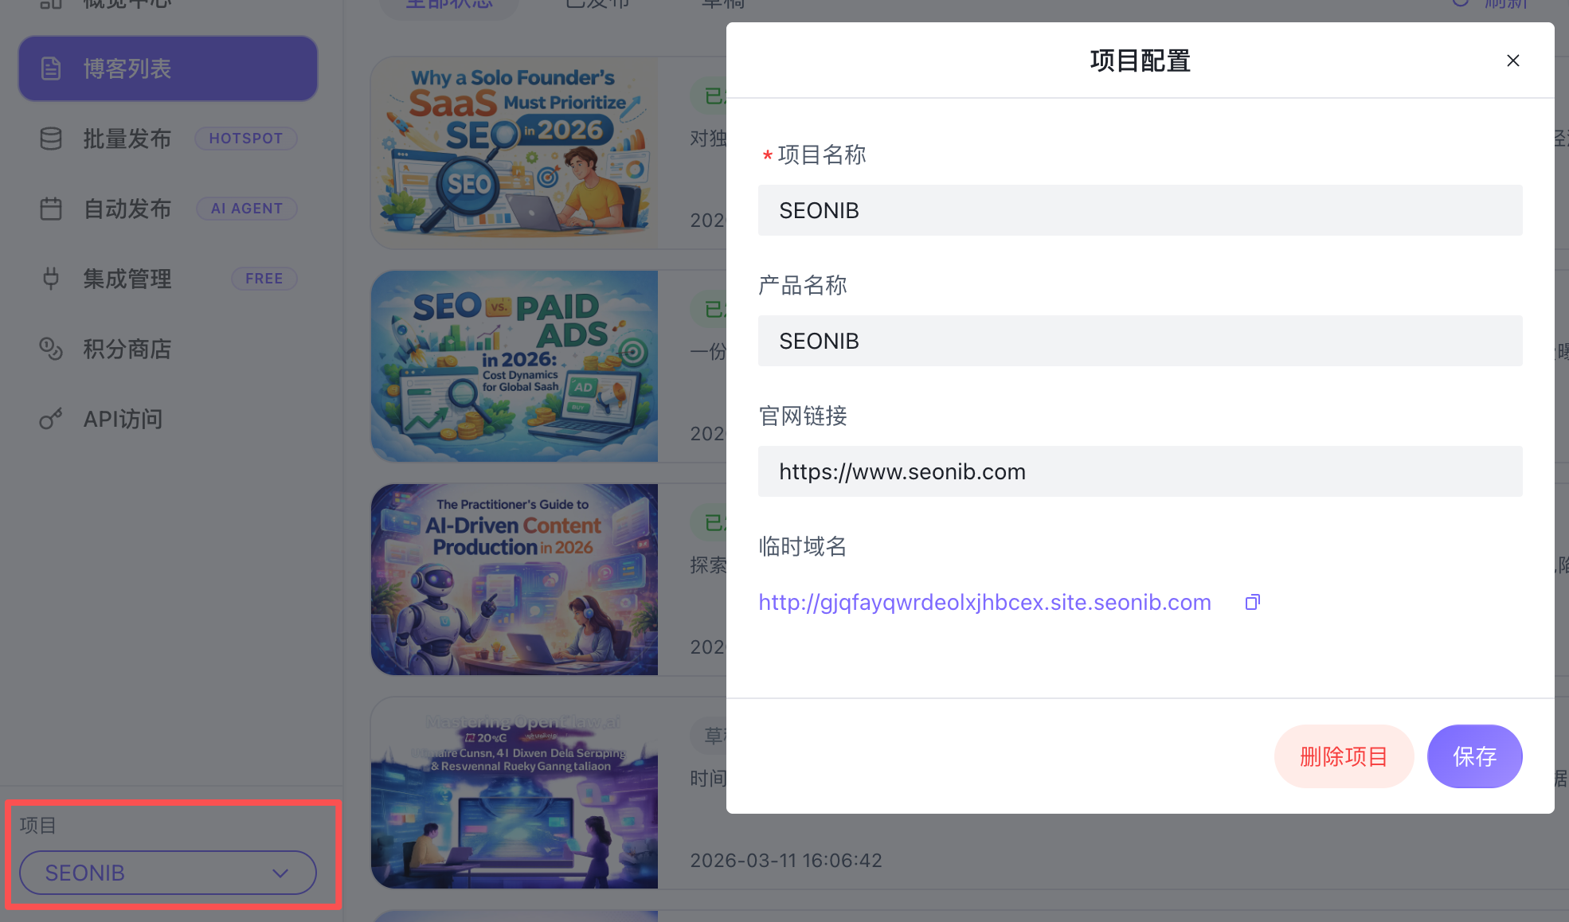Click the 产品名称 input field
Image resolution: width=1569 pixels, height=922 pixels.
click(x=1140, y=341)
